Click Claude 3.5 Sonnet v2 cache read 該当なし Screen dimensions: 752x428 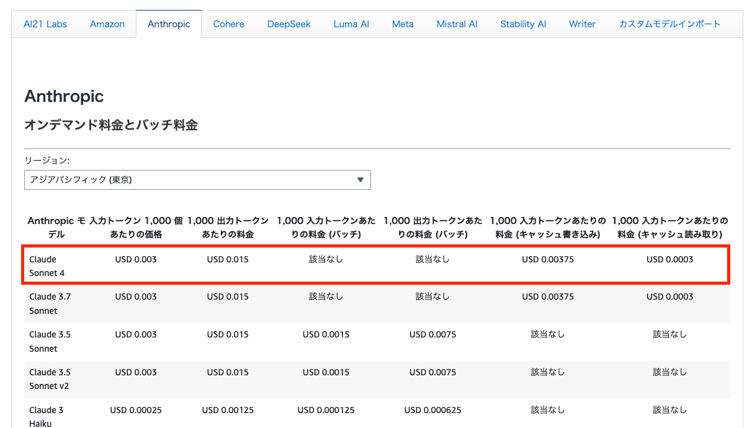[669, 372]
